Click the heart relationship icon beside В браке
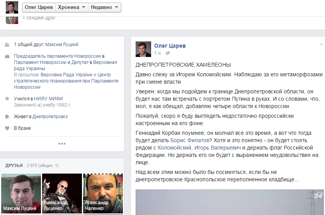 pyautogui.click(x=7, y=128)
